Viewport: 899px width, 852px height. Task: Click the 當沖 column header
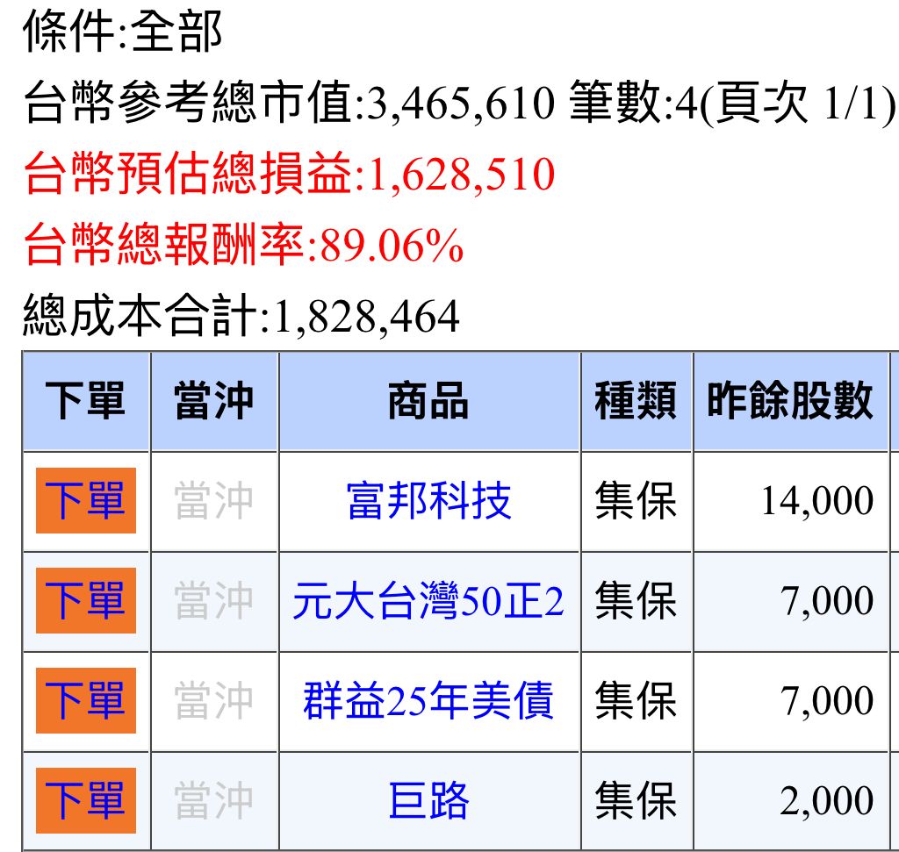pyautogui.click(x=213, y=401)
